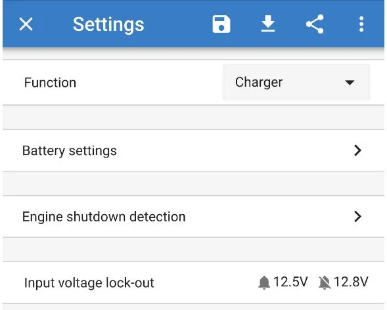Open the three-dot overflow menu
The height and width of the screenshot is (310, 387).
coord(361,24)
